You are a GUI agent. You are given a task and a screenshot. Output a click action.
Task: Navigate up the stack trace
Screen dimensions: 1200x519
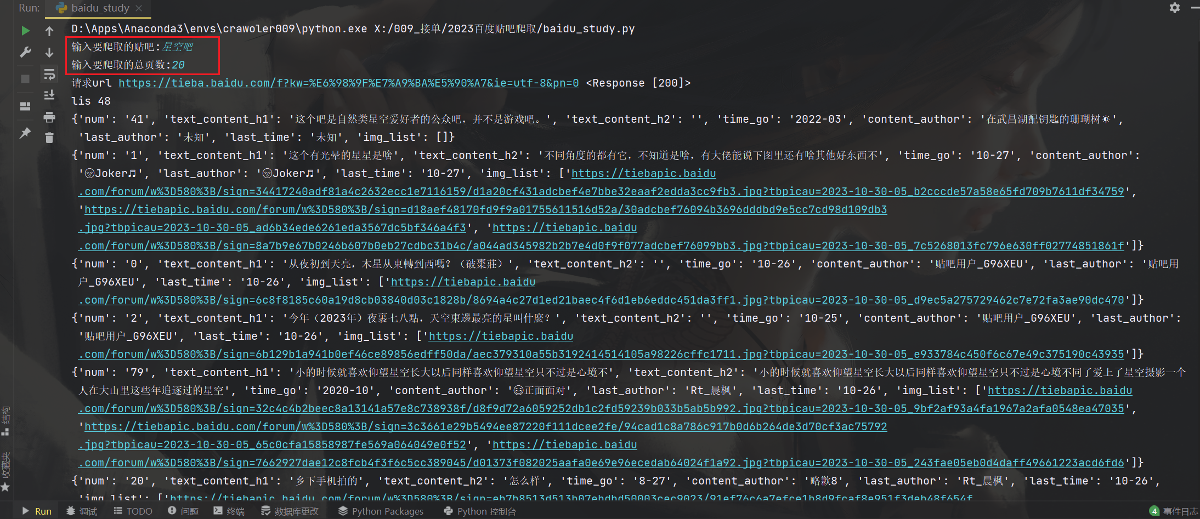[49, 31]
